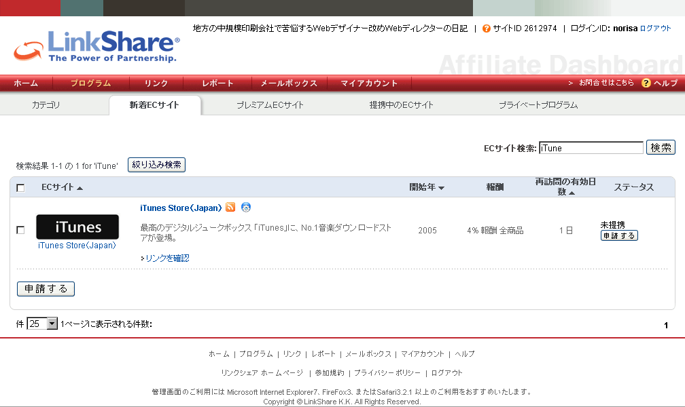Switch to the プレミアムECサイト tab
This screenshot has height=407, width=685.
pyautogui.click(x=270, y=105)
